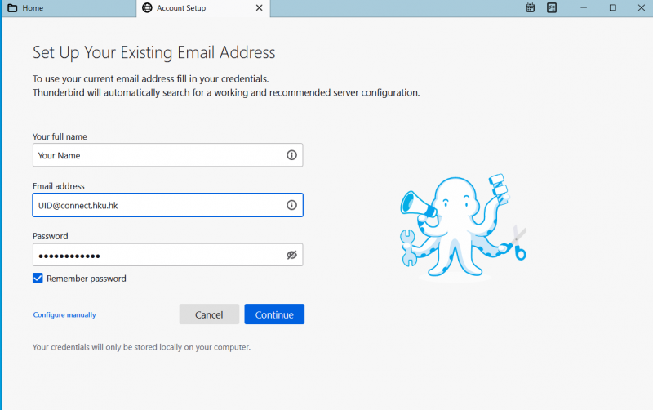Click the globe icon on Account Setup tab
The image size is (653, 410).
tap(147, 8)
